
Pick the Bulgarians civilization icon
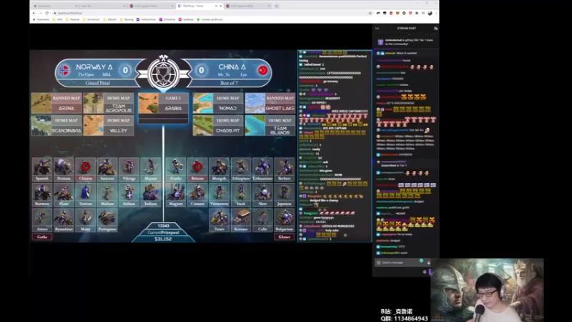pos(284,220)
